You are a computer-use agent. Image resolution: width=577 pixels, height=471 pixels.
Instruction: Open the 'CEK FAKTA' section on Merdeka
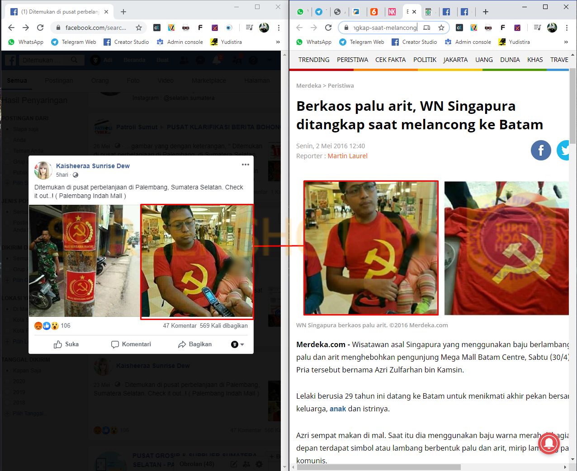point(391,60)
